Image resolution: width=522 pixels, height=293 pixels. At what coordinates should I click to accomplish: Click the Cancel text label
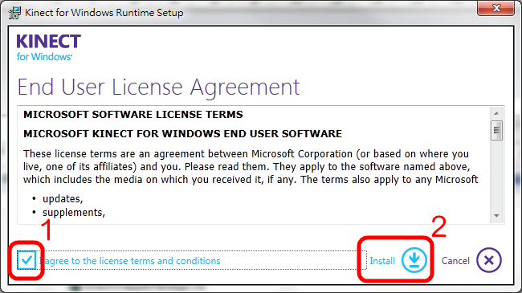click(455, 261)
